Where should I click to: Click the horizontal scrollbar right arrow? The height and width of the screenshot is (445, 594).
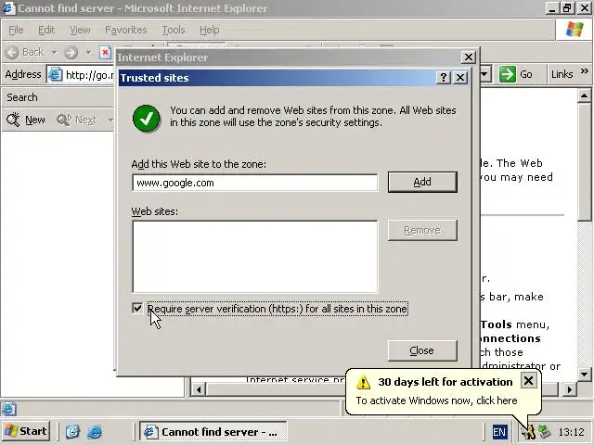pos(569,389)
